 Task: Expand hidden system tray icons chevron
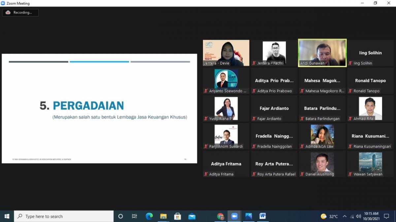pos(345,216)
